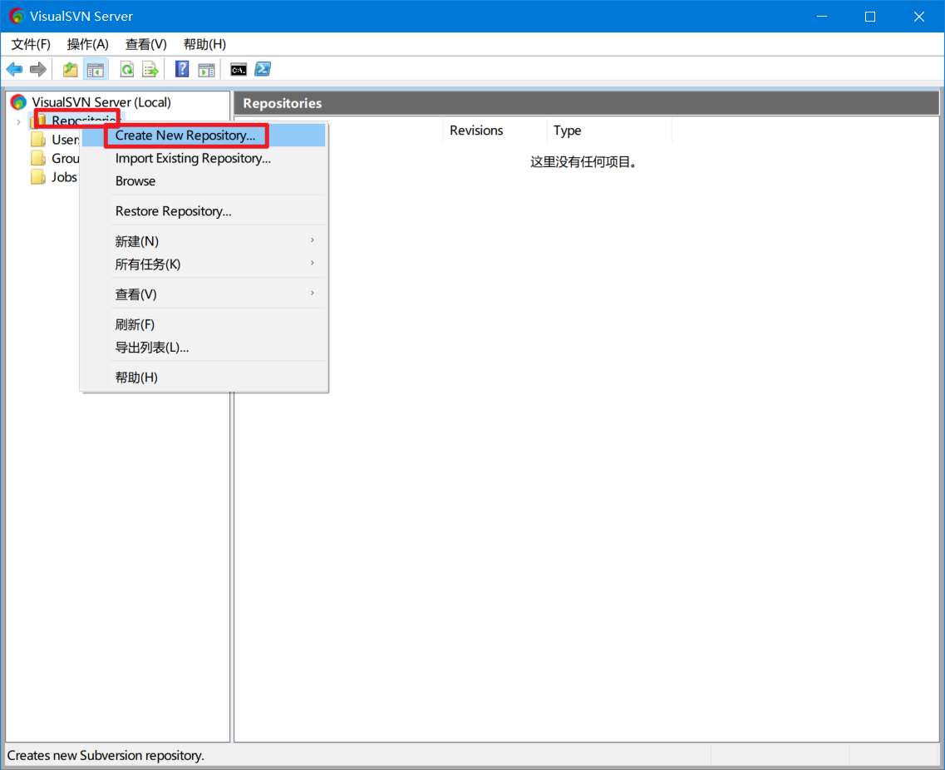Image resolution: width=945 pixels, height=770 pixels.
Task: Expand the 查看(V) context submenu arrow
Action: (x=313, y=293)
